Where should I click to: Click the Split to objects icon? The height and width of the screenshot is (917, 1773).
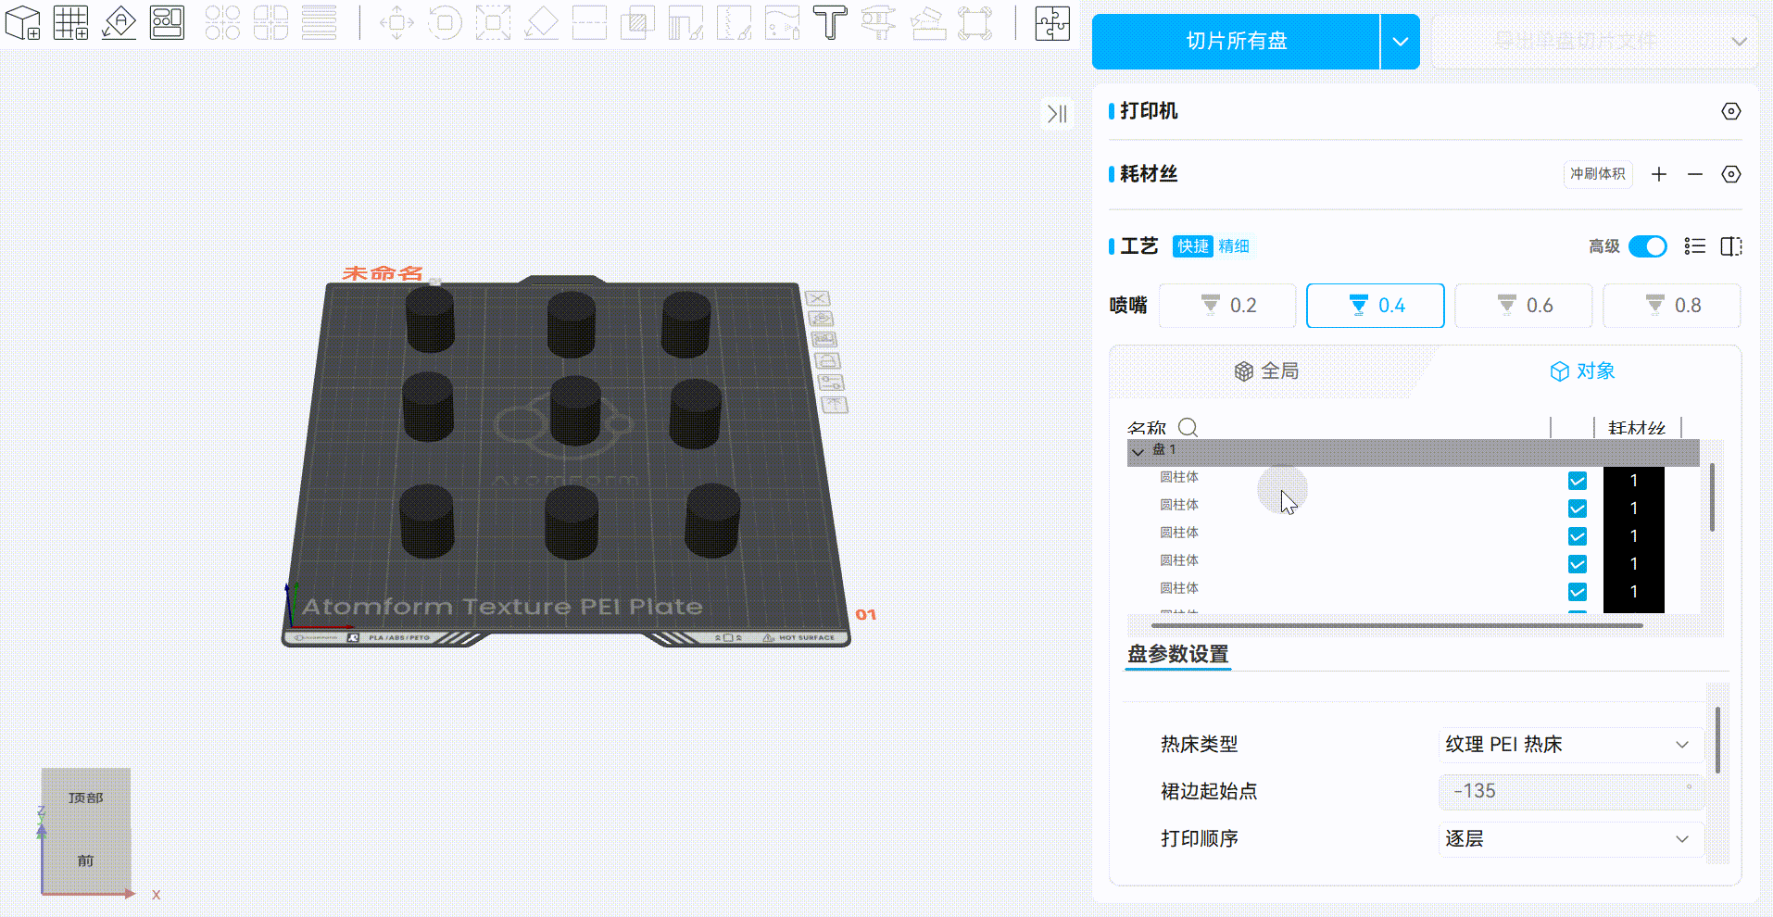(x=222, y=22)
